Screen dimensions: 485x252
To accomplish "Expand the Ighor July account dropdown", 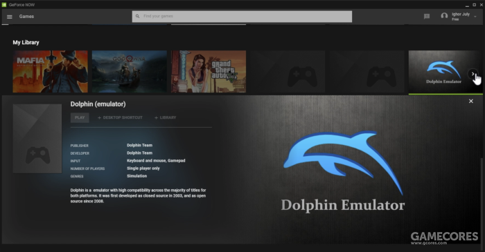I will click(475, 17).
